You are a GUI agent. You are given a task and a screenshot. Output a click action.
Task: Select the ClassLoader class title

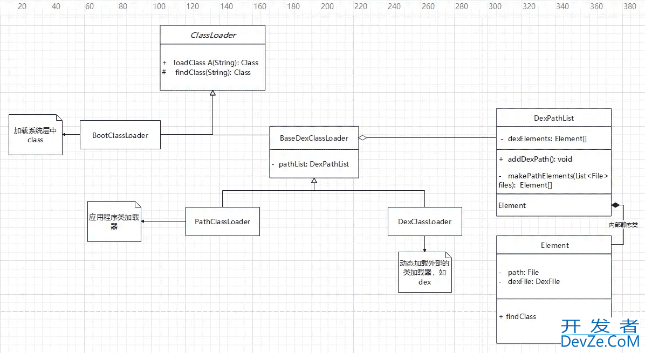pyautogui.click(x=212, y=35)
